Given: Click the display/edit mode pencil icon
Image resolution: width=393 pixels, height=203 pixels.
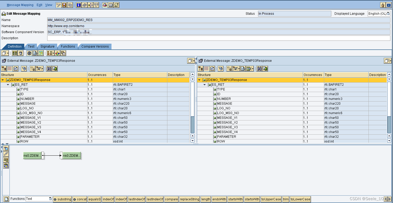Looking at the screenshot, I should (x=58, y=5).
